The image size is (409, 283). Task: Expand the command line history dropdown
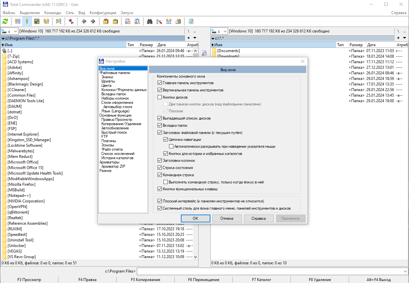(x=404, y=271)
